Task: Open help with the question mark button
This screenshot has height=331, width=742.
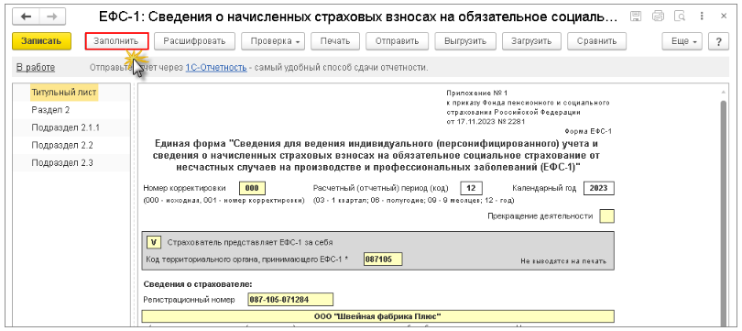Action: [718, 41]
